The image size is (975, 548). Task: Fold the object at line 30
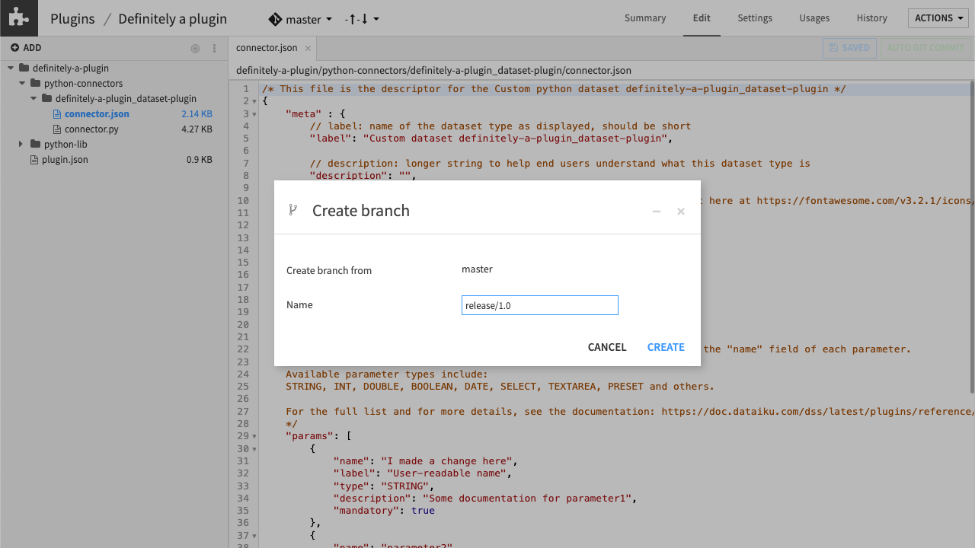click(x=254, y=449)
